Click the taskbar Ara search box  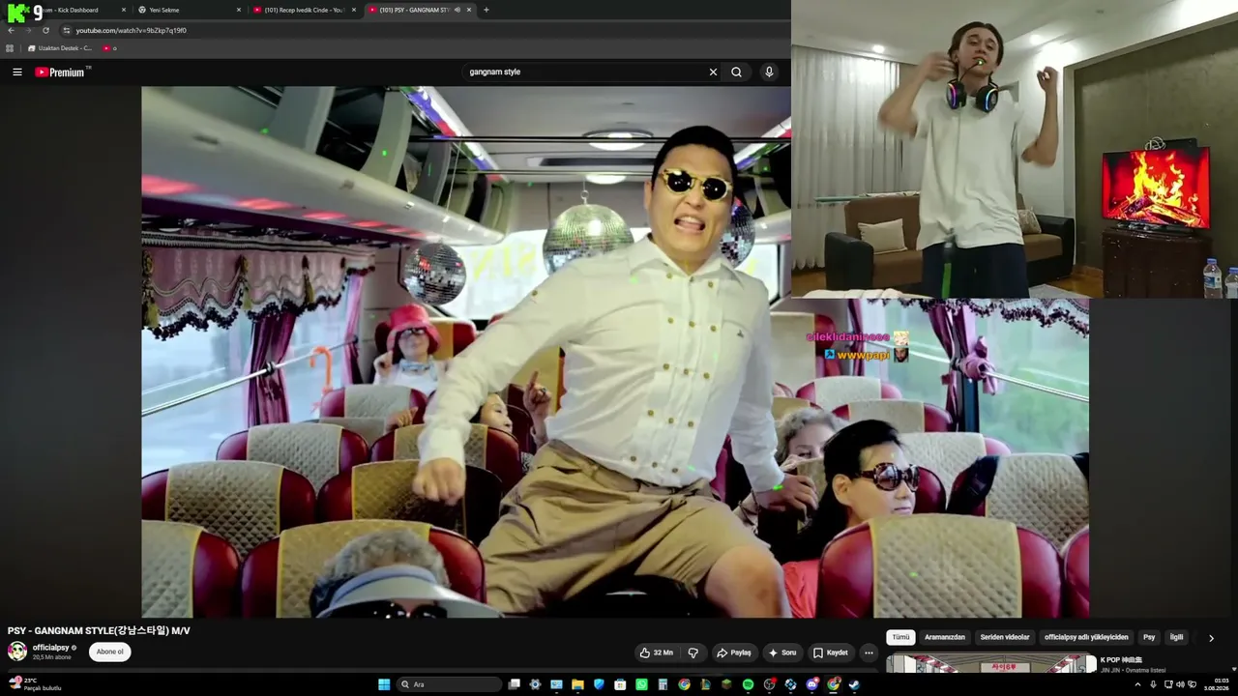click(451, 684)
